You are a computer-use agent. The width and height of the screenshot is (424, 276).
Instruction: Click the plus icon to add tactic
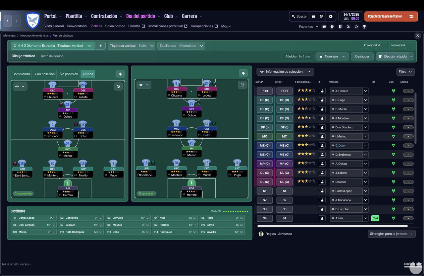coord(101,46)
